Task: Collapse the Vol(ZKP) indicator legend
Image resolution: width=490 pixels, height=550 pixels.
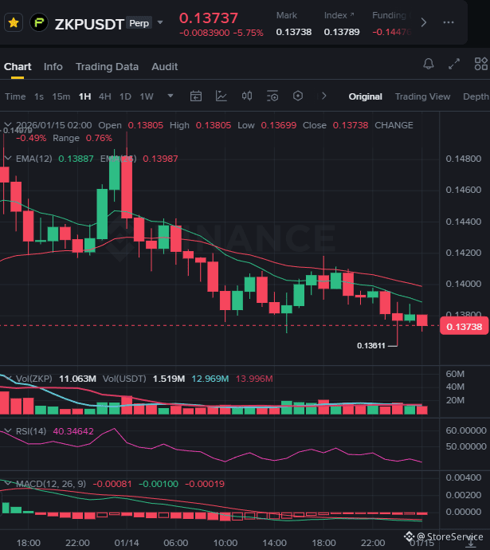Action: click(x=8, y=378)
